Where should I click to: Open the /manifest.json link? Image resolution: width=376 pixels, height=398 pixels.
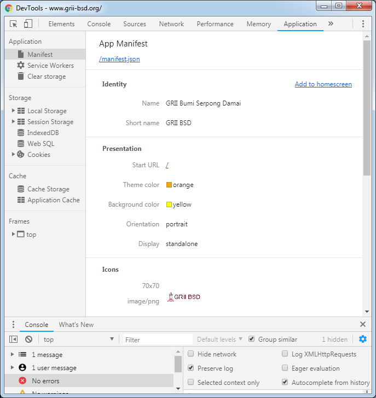119,59
